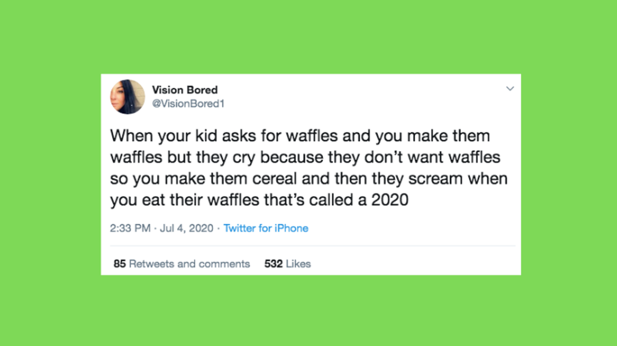Click the divider line above retweet stats
617x346 pixels.
(312, 246)
